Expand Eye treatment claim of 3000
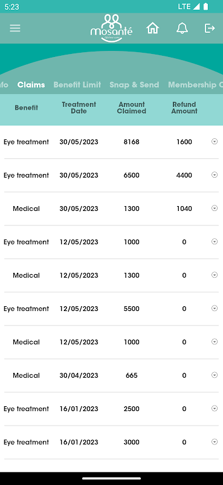 [215, 442]
